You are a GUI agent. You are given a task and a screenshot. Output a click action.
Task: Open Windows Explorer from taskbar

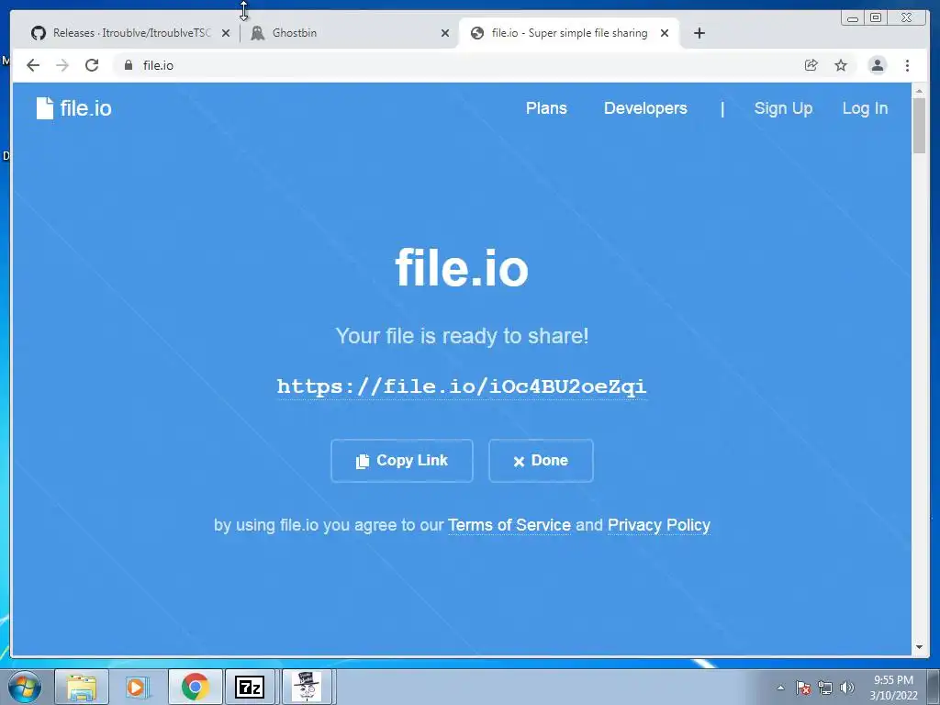click(82, 687)
